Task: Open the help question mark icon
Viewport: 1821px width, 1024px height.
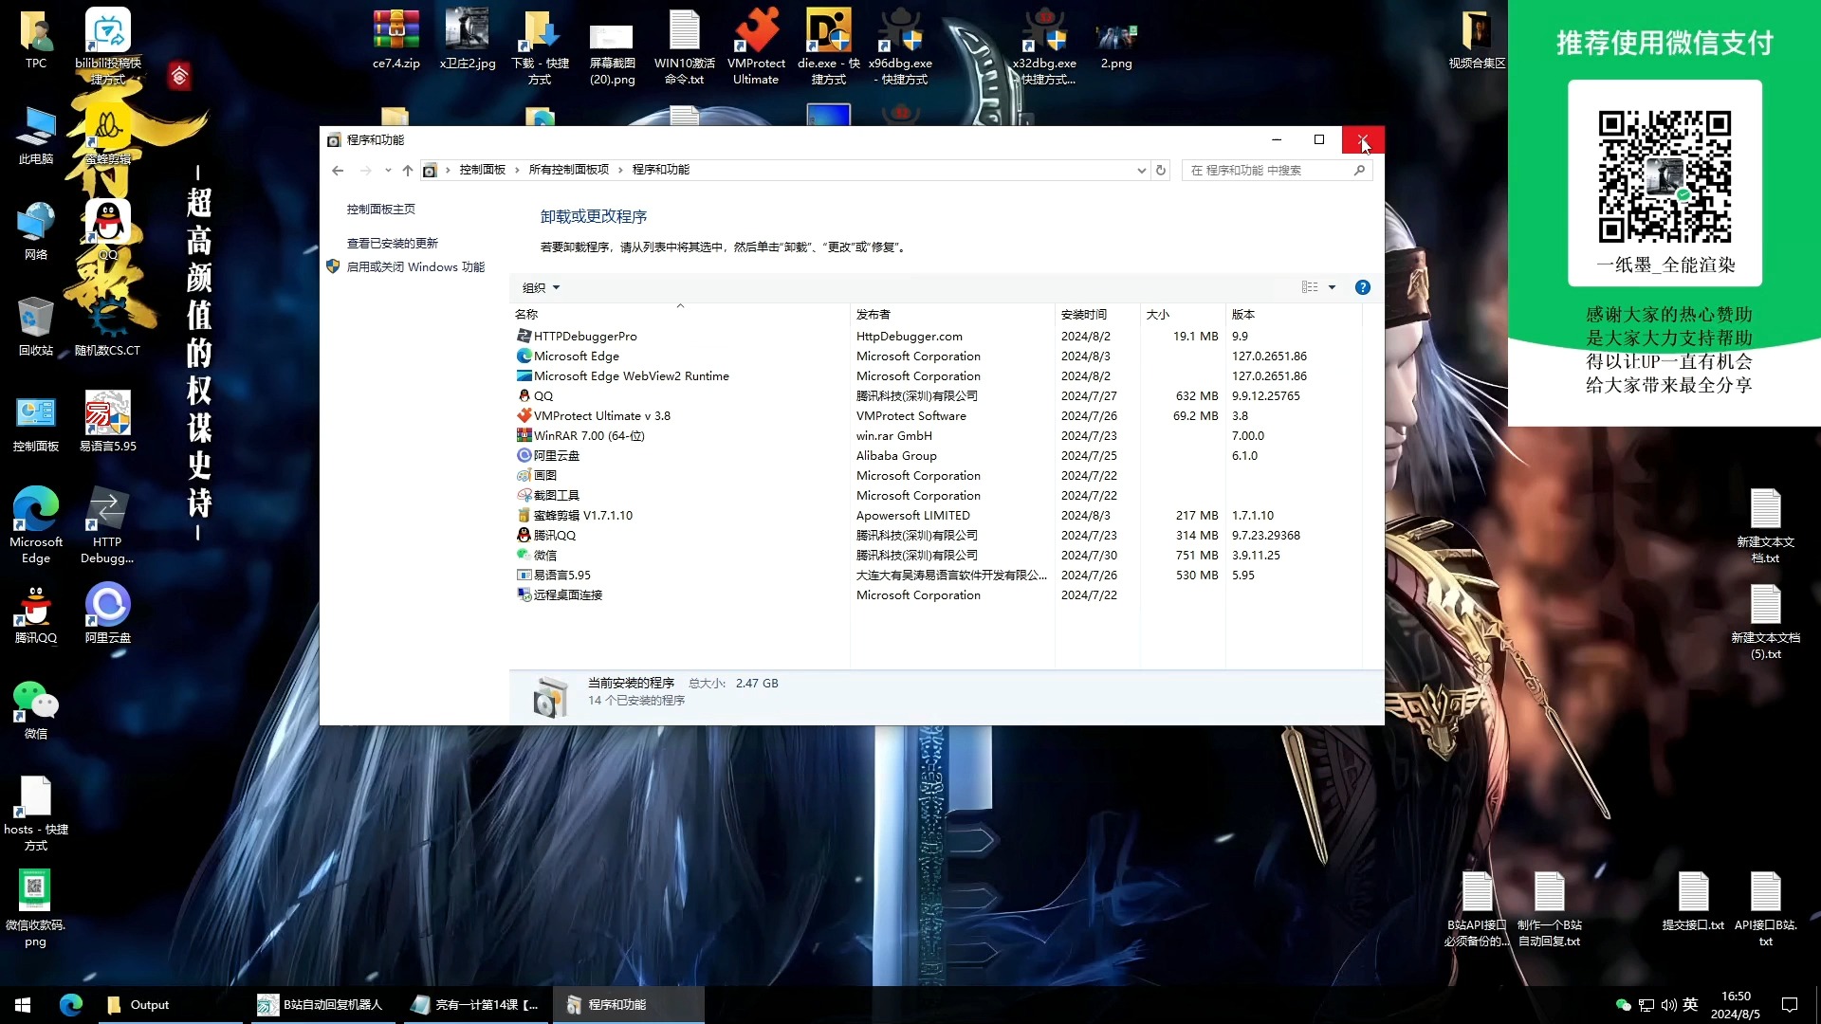Action: coord(1362,287)
